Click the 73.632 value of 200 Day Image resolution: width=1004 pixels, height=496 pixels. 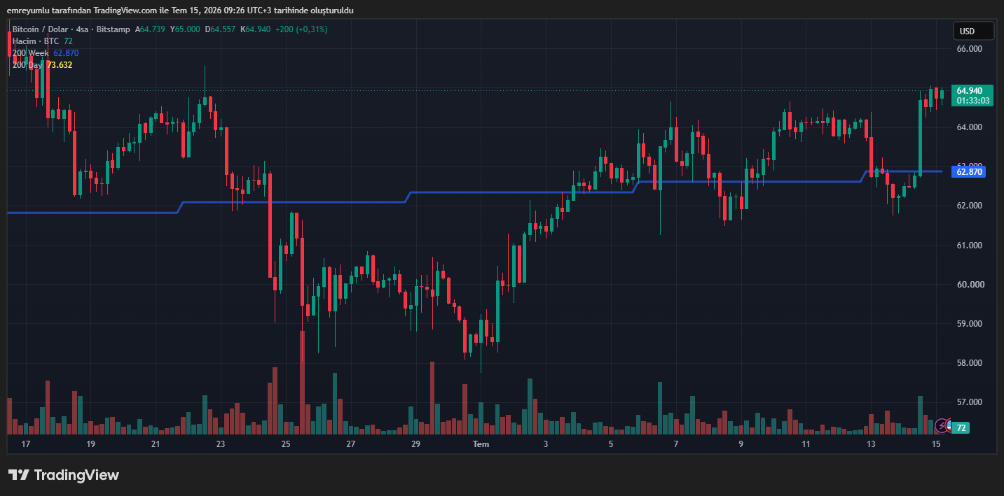pyautogui.click(x=59, y=65)
